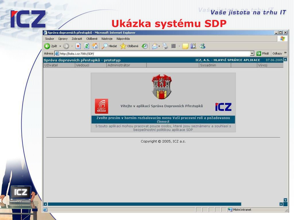Minimize the Internet Explorer window
This screenshot has height=220, width=294.
coord(276,33)
